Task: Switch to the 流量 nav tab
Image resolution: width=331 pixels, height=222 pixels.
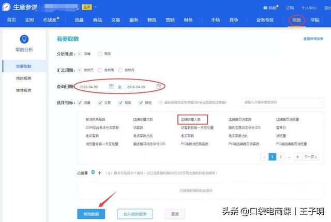Action: pos(79,20)
